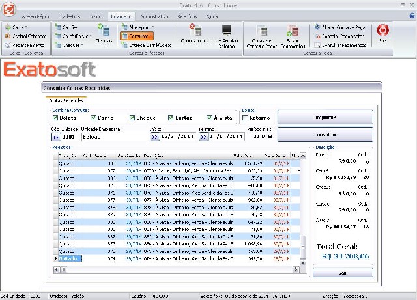Screen dimensions: 417x300
Task: Switch to the Relatórios ribbon tab
Action: pyautogui.click(x=187, y=16)
